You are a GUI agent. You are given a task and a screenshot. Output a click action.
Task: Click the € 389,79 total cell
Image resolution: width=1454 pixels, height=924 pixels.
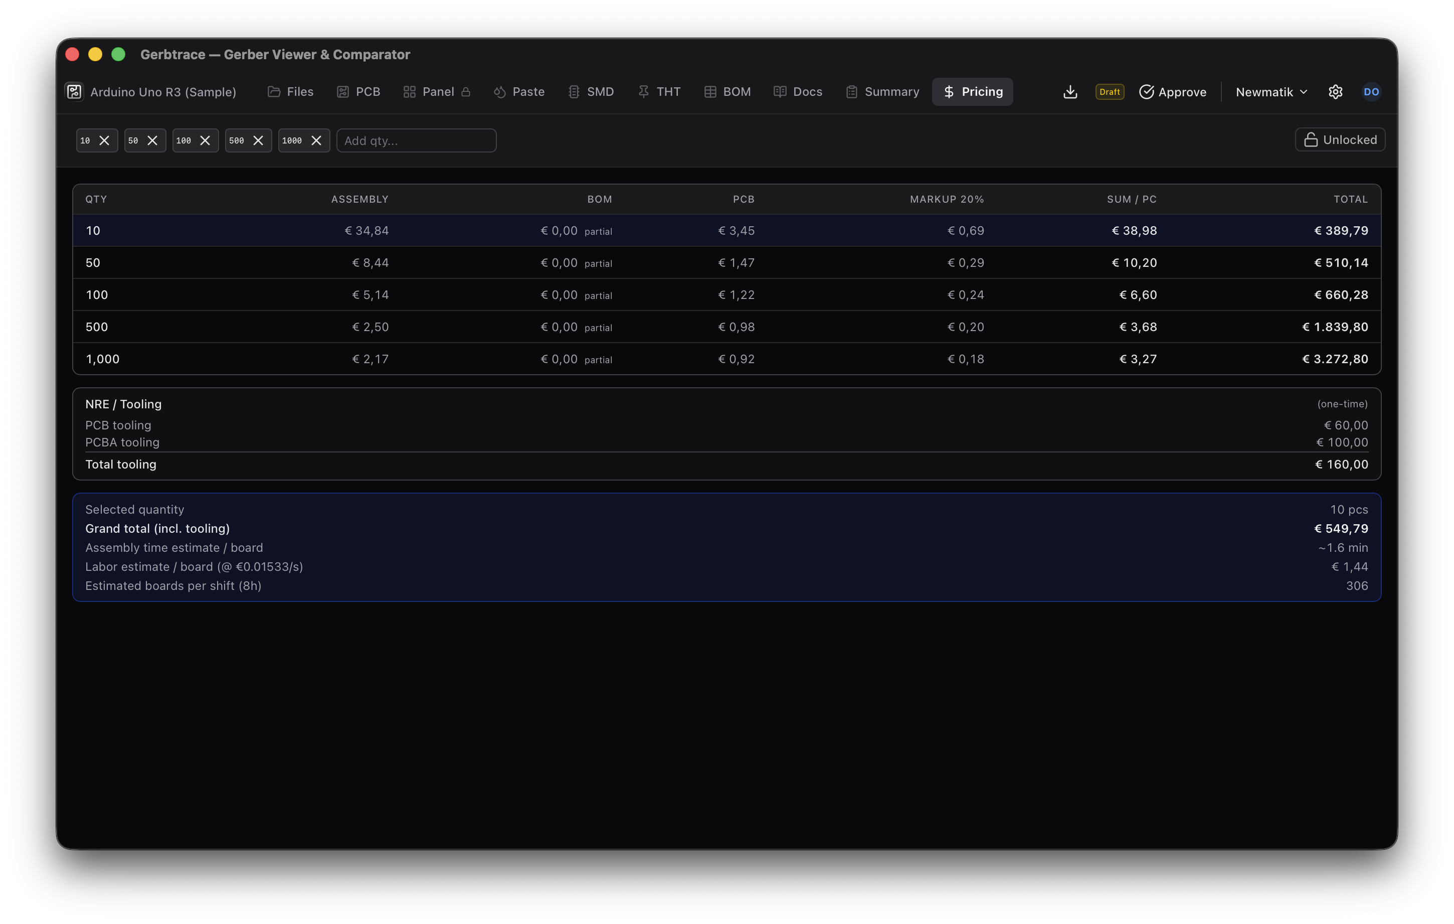[x=1341, y=230]
